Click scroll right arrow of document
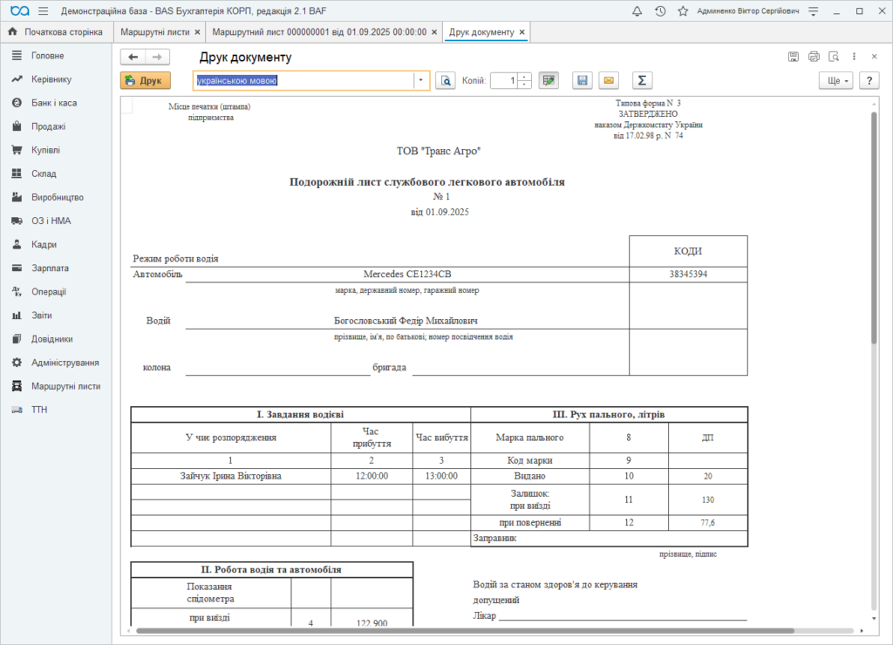 (862, 631)
